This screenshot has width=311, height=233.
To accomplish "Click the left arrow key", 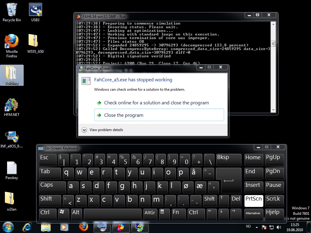I will 212,214.
